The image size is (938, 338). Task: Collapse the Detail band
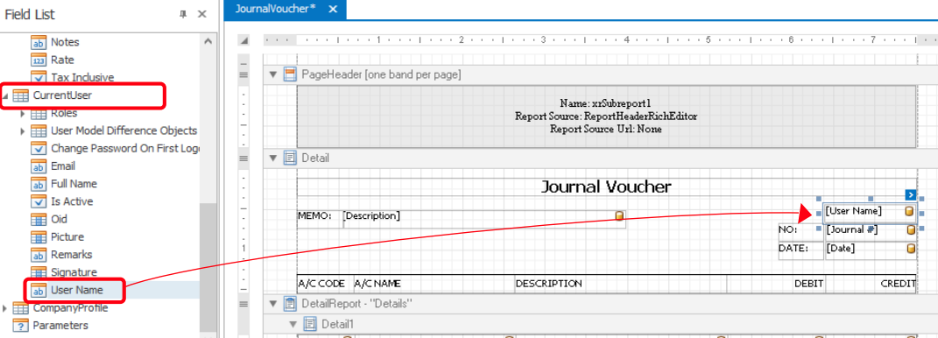point(273,158)
